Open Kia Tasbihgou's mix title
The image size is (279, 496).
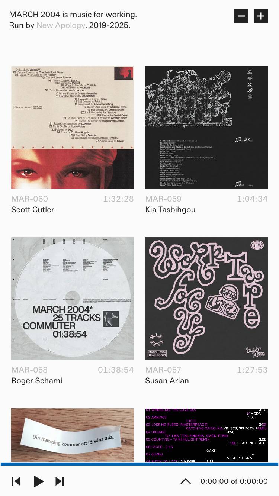(170, 210)
